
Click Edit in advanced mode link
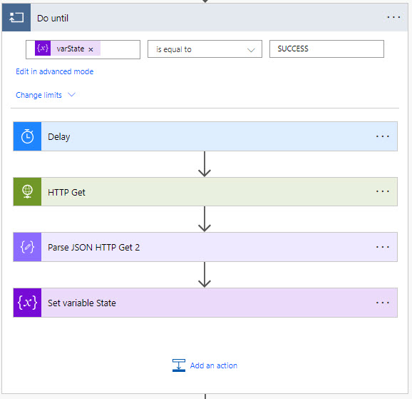click(x=55, y=71)
